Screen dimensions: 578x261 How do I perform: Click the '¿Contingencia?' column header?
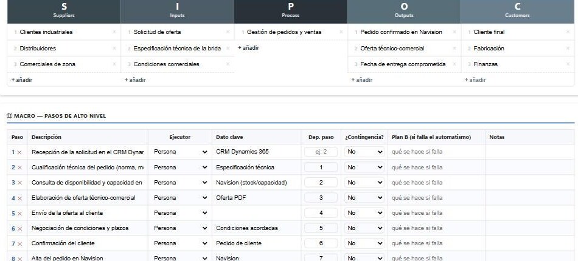[x=364, y=137]
